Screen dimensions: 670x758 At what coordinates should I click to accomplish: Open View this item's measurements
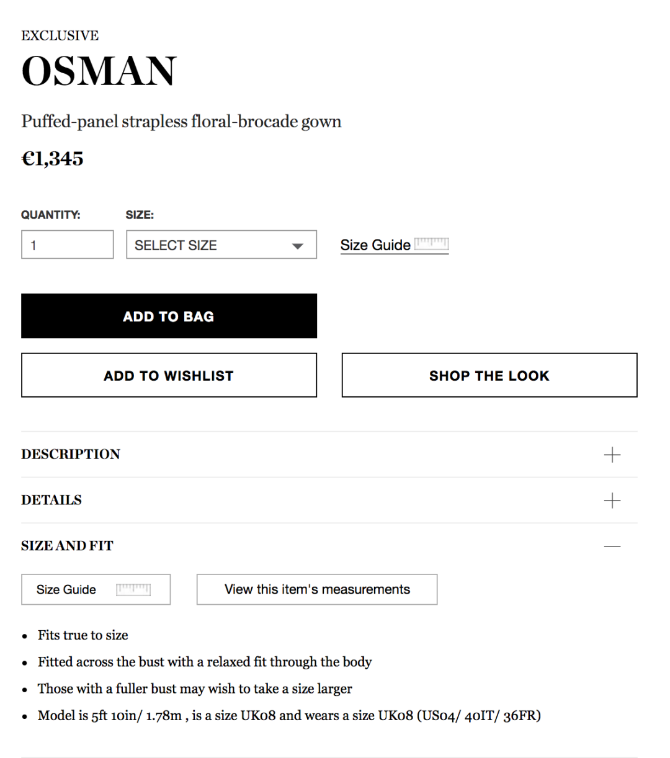coord(317,589)
